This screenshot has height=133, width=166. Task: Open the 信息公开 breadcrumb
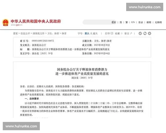coord(25,34)
